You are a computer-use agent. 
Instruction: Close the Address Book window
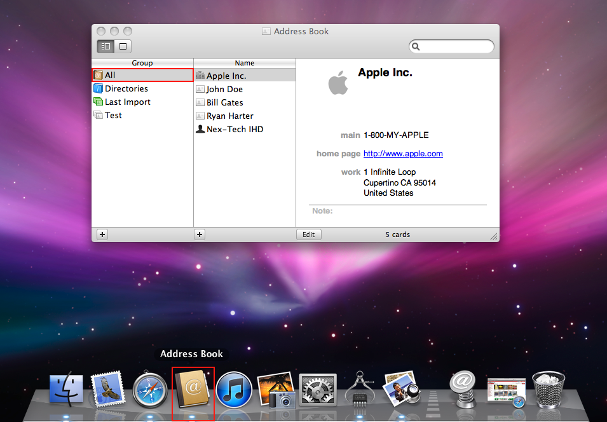101,31
